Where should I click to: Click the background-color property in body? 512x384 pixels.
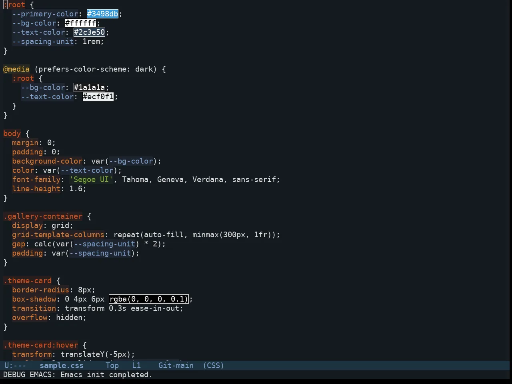click(x=47, y=161)
